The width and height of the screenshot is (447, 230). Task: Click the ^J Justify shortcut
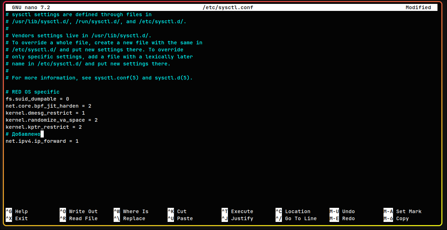click(x=237, y=218)
